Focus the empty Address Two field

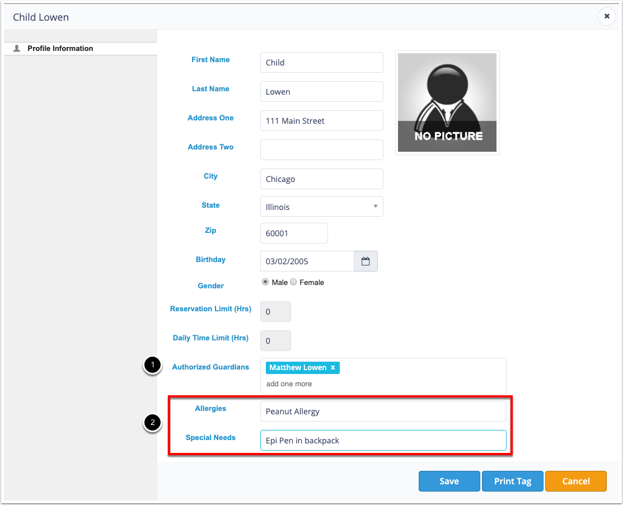click(321, 150)
